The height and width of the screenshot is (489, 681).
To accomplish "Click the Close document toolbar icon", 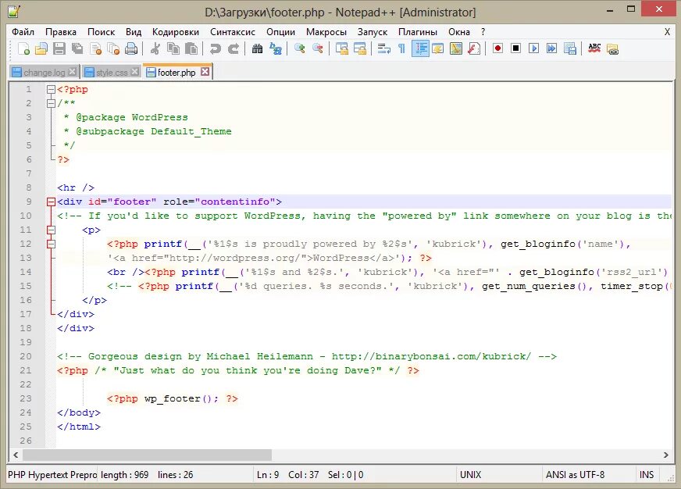I will [95, 48].
